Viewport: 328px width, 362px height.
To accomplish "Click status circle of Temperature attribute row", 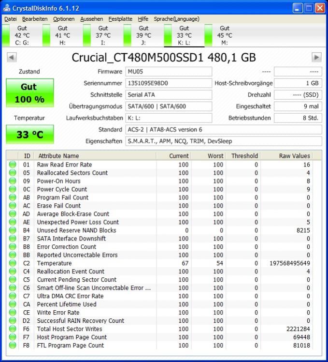I will coord(13,263).
